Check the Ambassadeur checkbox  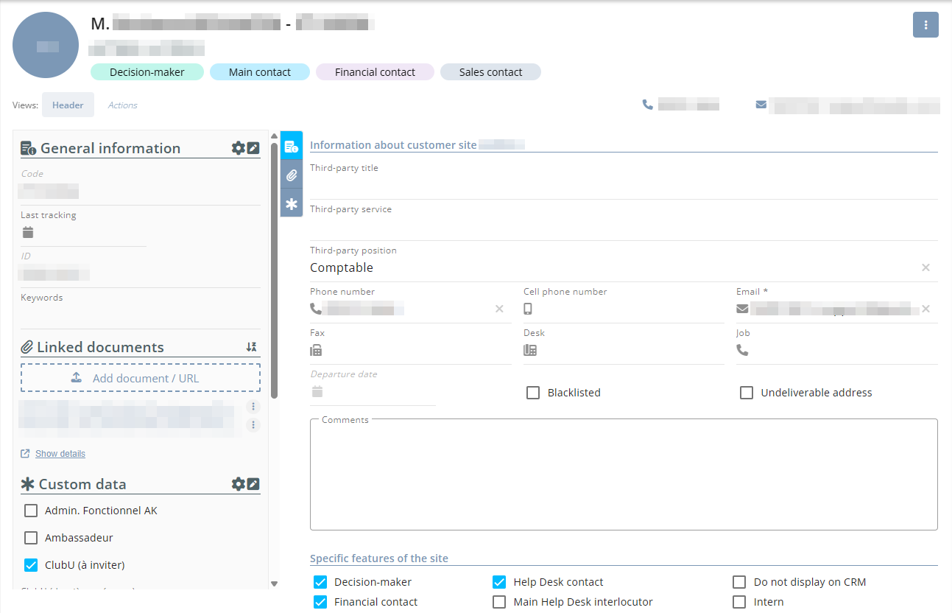31,538
